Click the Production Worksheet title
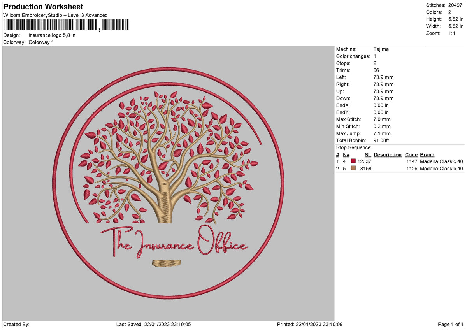This screenshot has height=330, width=467. coord(43,7)
